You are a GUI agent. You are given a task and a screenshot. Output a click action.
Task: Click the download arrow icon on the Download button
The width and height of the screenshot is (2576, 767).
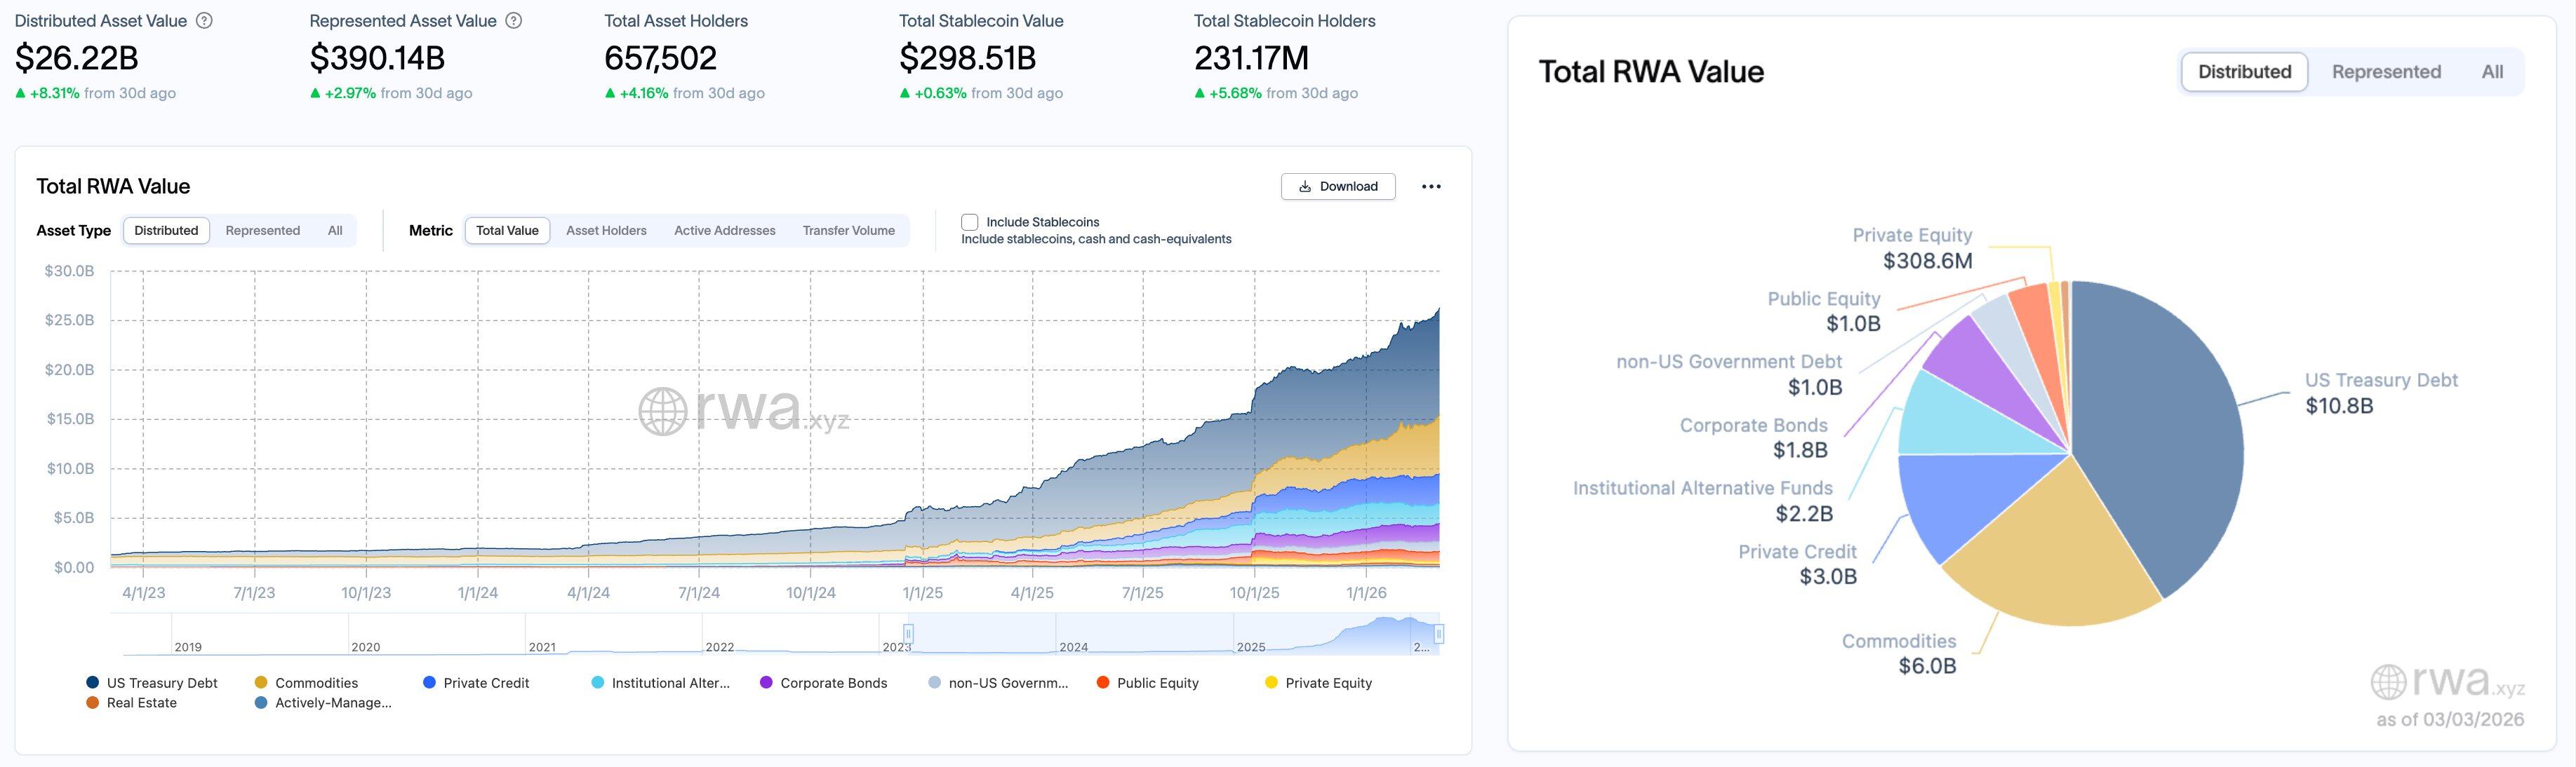coord(1305,186)
